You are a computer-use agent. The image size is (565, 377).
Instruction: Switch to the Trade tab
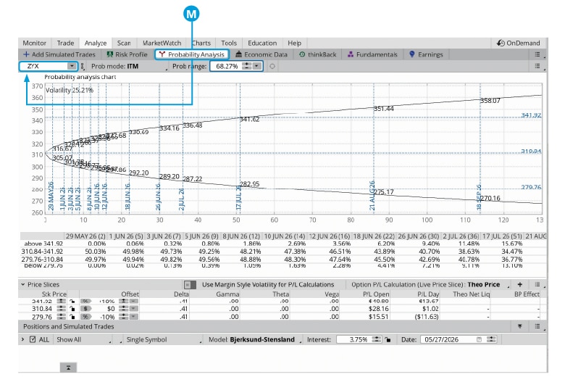pos(65,43)
